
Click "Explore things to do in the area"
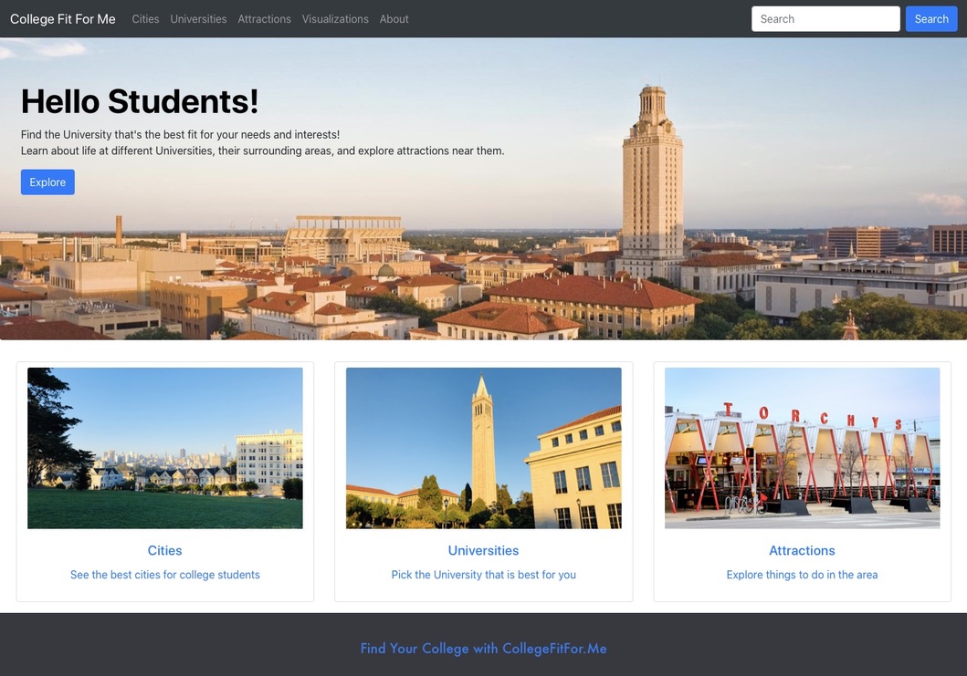click(x=802, y=575)
